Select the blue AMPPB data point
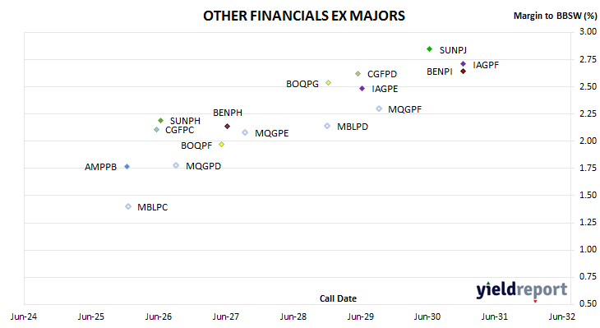The width and height of the screenshot is (600, 328). click(x=127, y=167)
